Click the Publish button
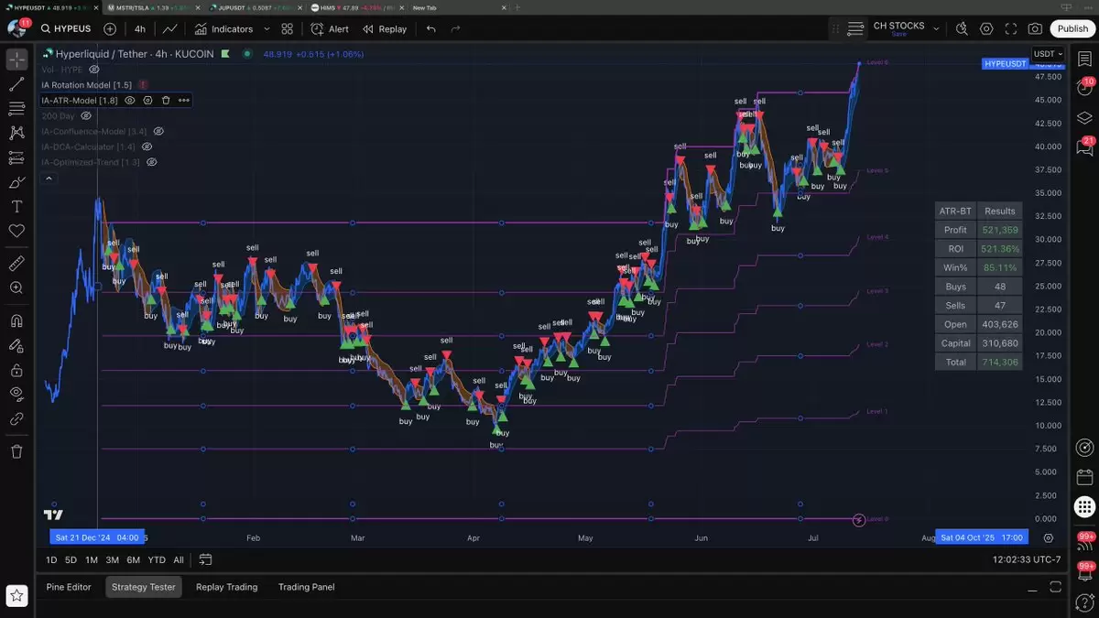The image size is (1099, 618). point(1072,28)
